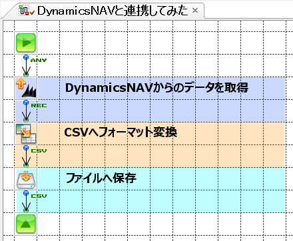Screen dimensions: 293x241
Task: Close the DynamicsNAVと連携してみた tab
Action: (195, 11)
